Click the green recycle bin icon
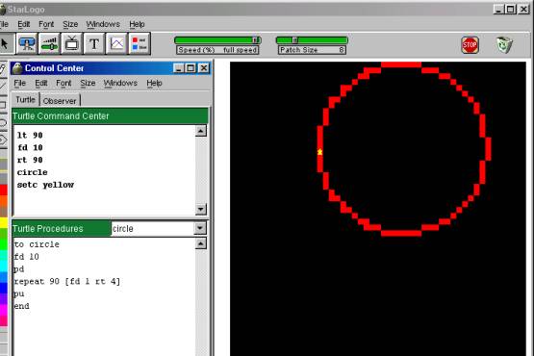The width and height of the screenshot is (534, 356). pyautogui.click(x=504, y=45)
